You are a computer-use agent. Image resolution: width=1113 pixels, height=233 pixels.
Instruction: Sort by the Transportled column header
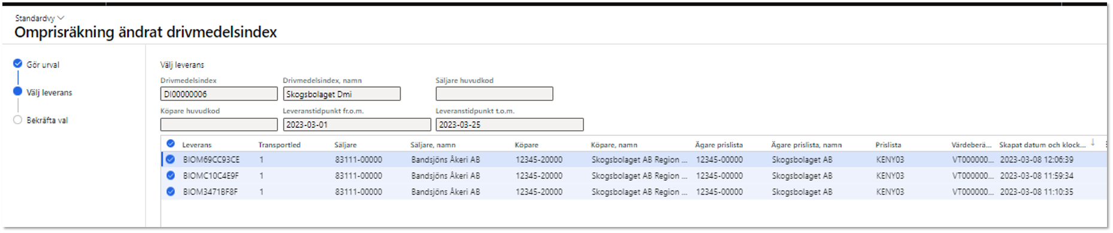point(279,145)
